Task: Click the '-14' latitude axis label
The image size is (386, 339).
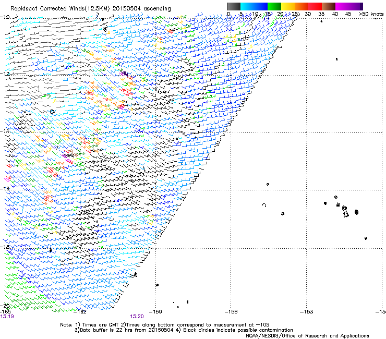Action: (5, 131)
